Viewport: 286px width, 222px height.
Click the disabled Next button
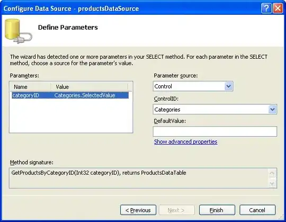[177, 210]
